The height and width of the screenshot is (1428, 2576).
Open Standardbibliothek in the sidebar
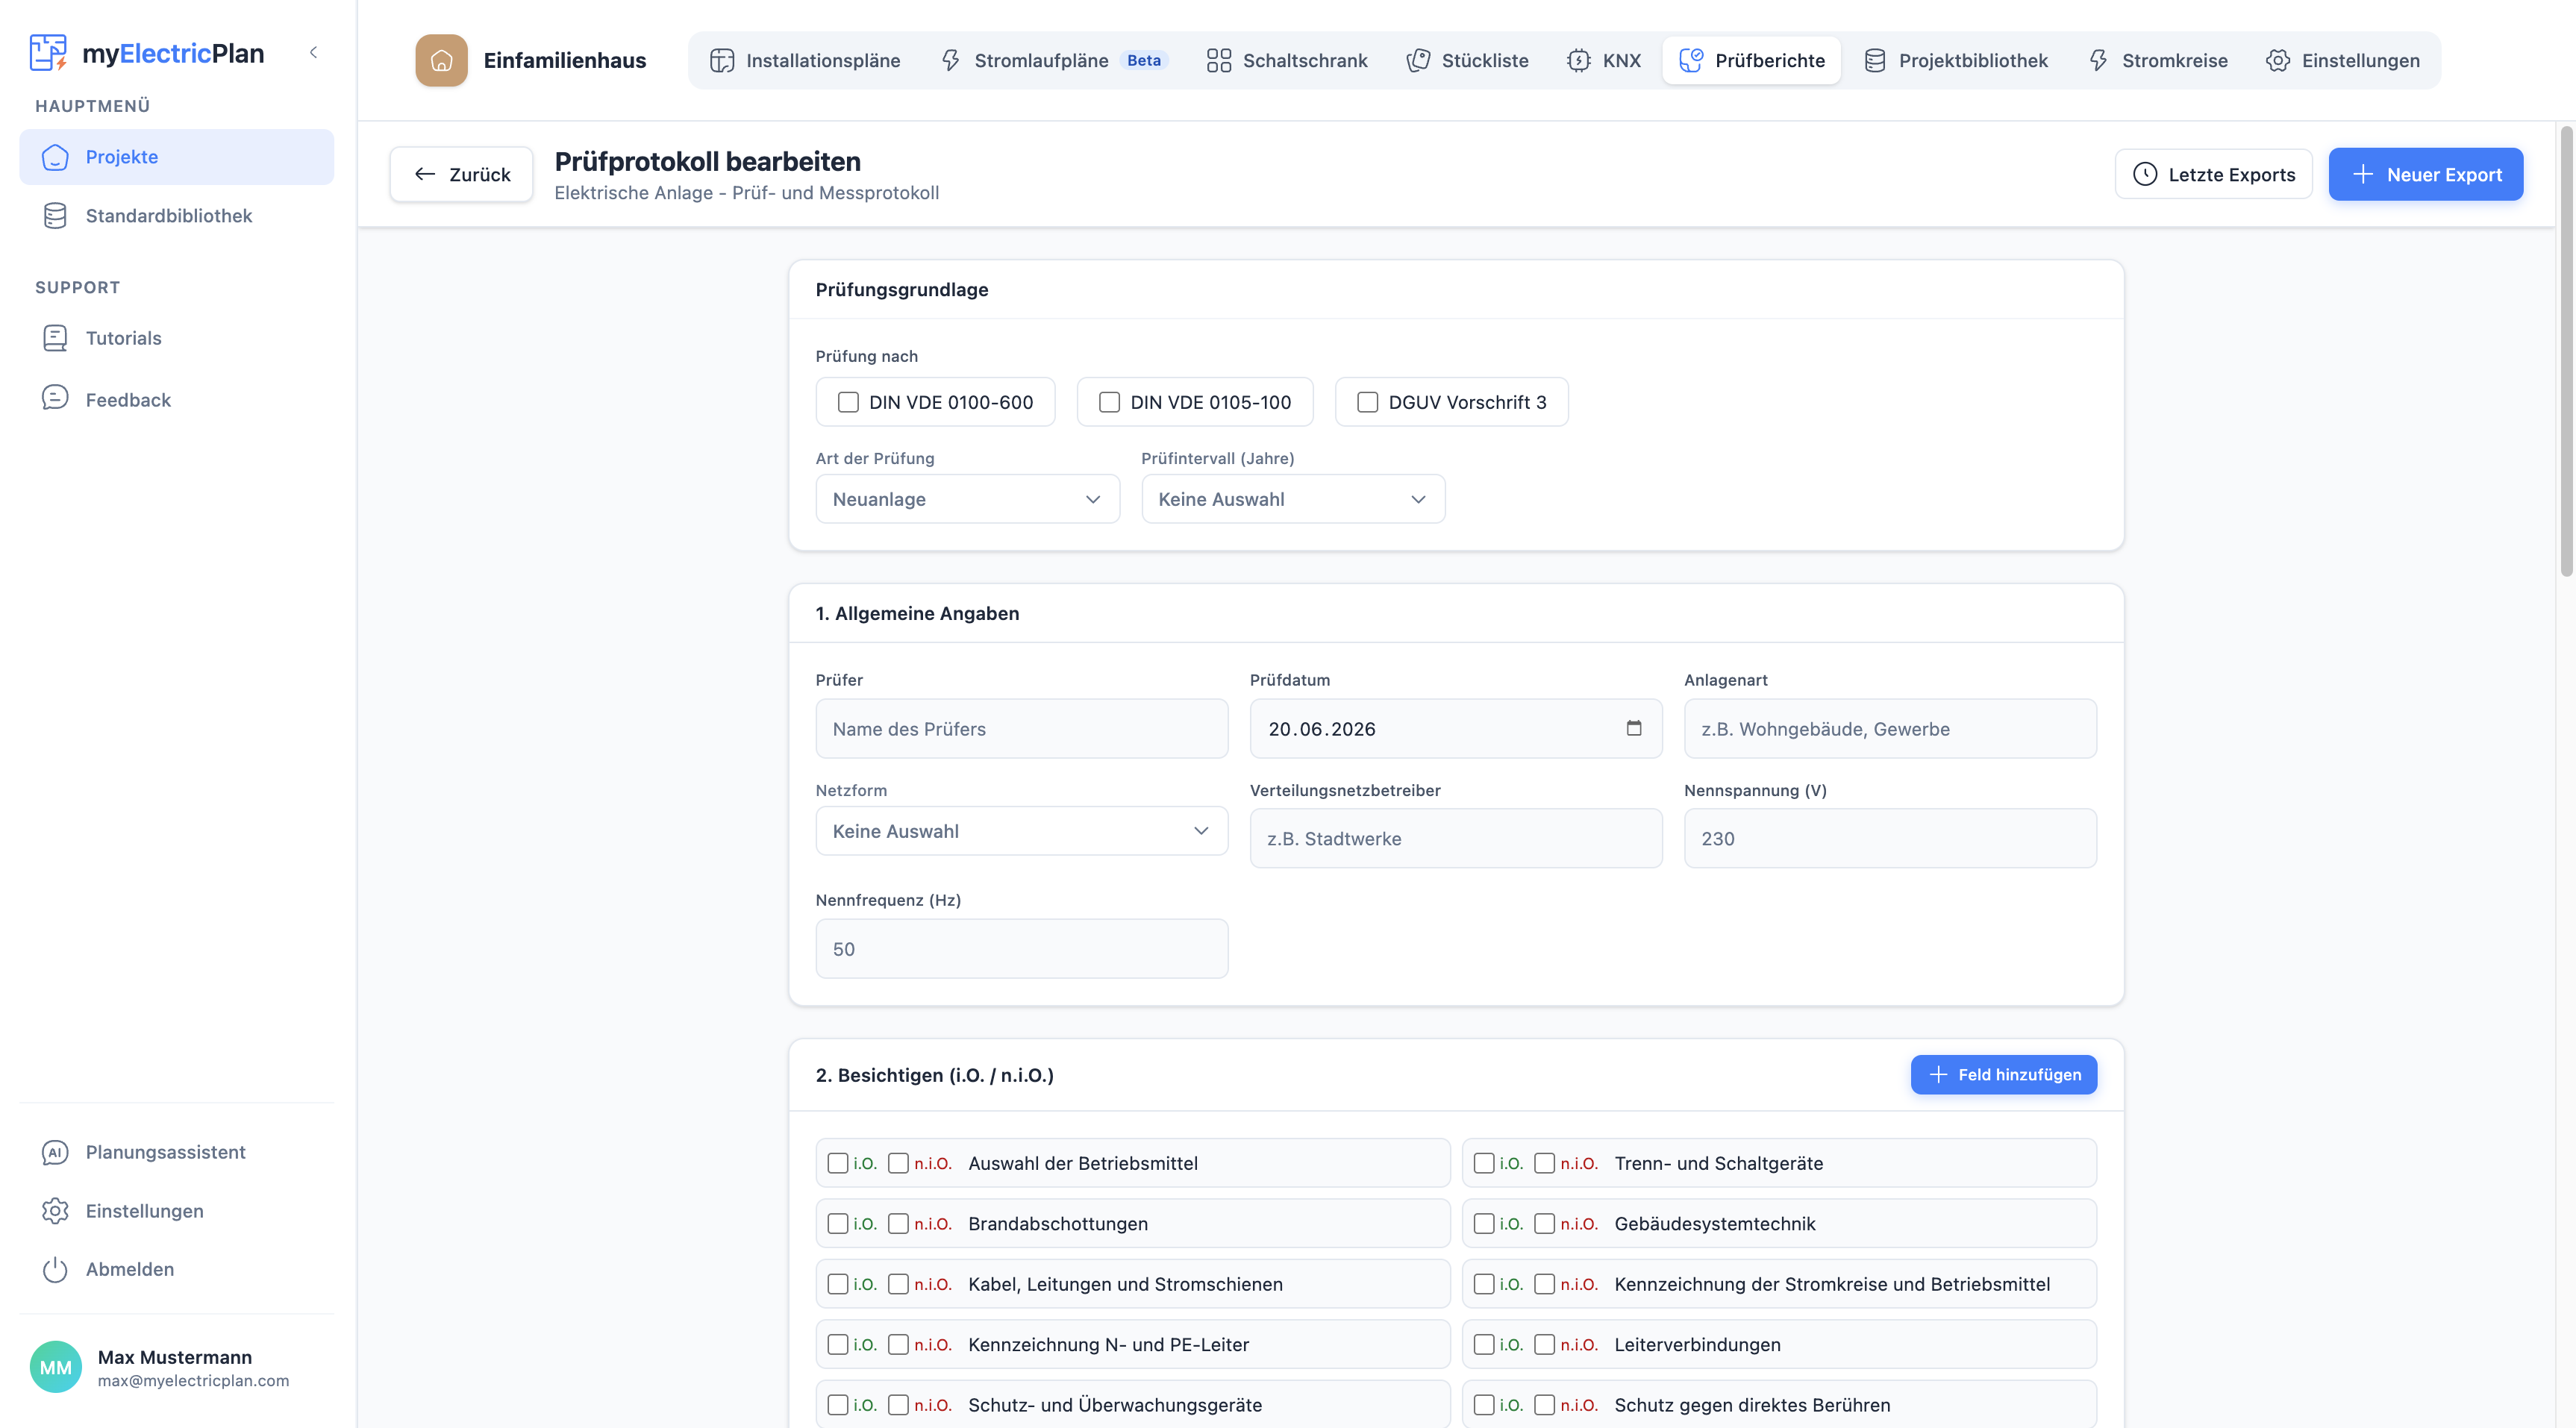click(x=176, y=216)
